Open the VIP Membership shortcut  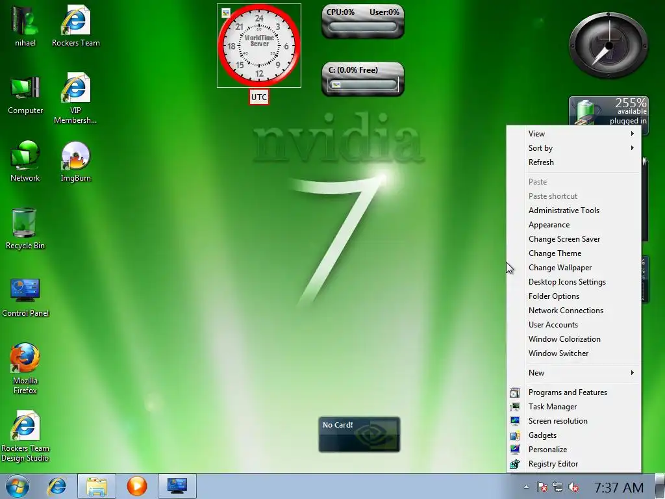pos(75,99)
